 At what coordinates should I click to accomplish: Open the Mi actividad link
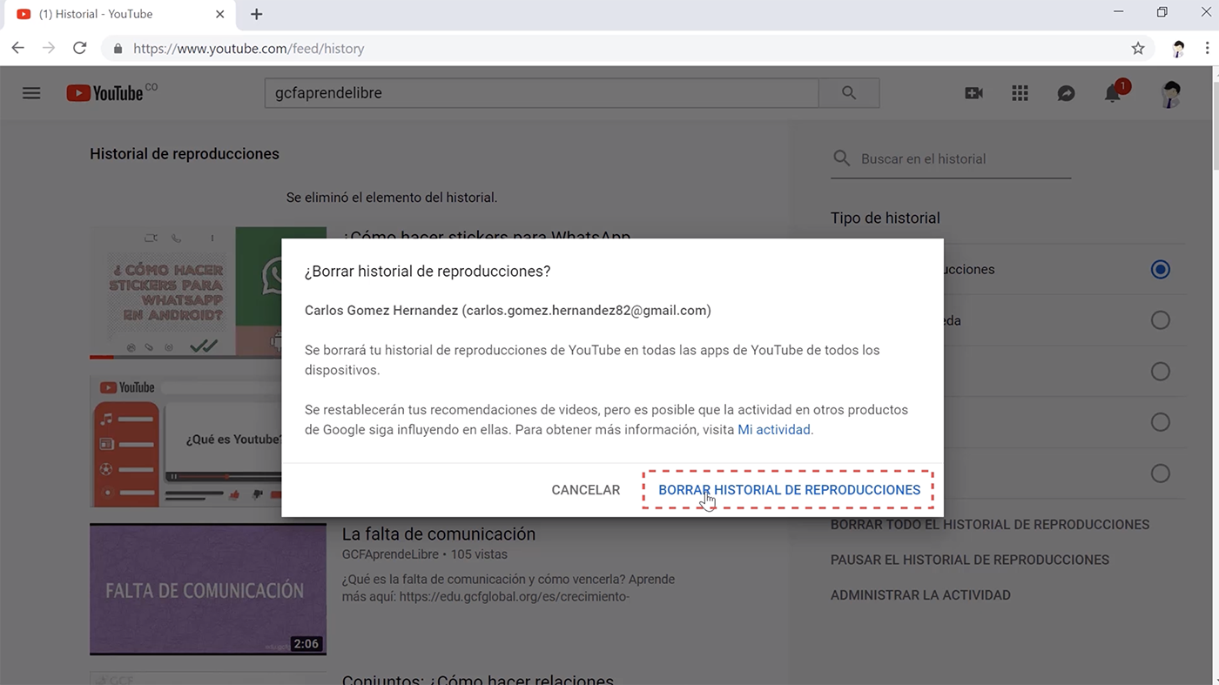coord(775,430)
